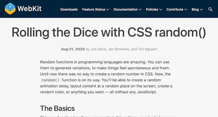Go to the WebKit home wordmark
This screenshot has height=117, width=218.
tap(30, 9)
